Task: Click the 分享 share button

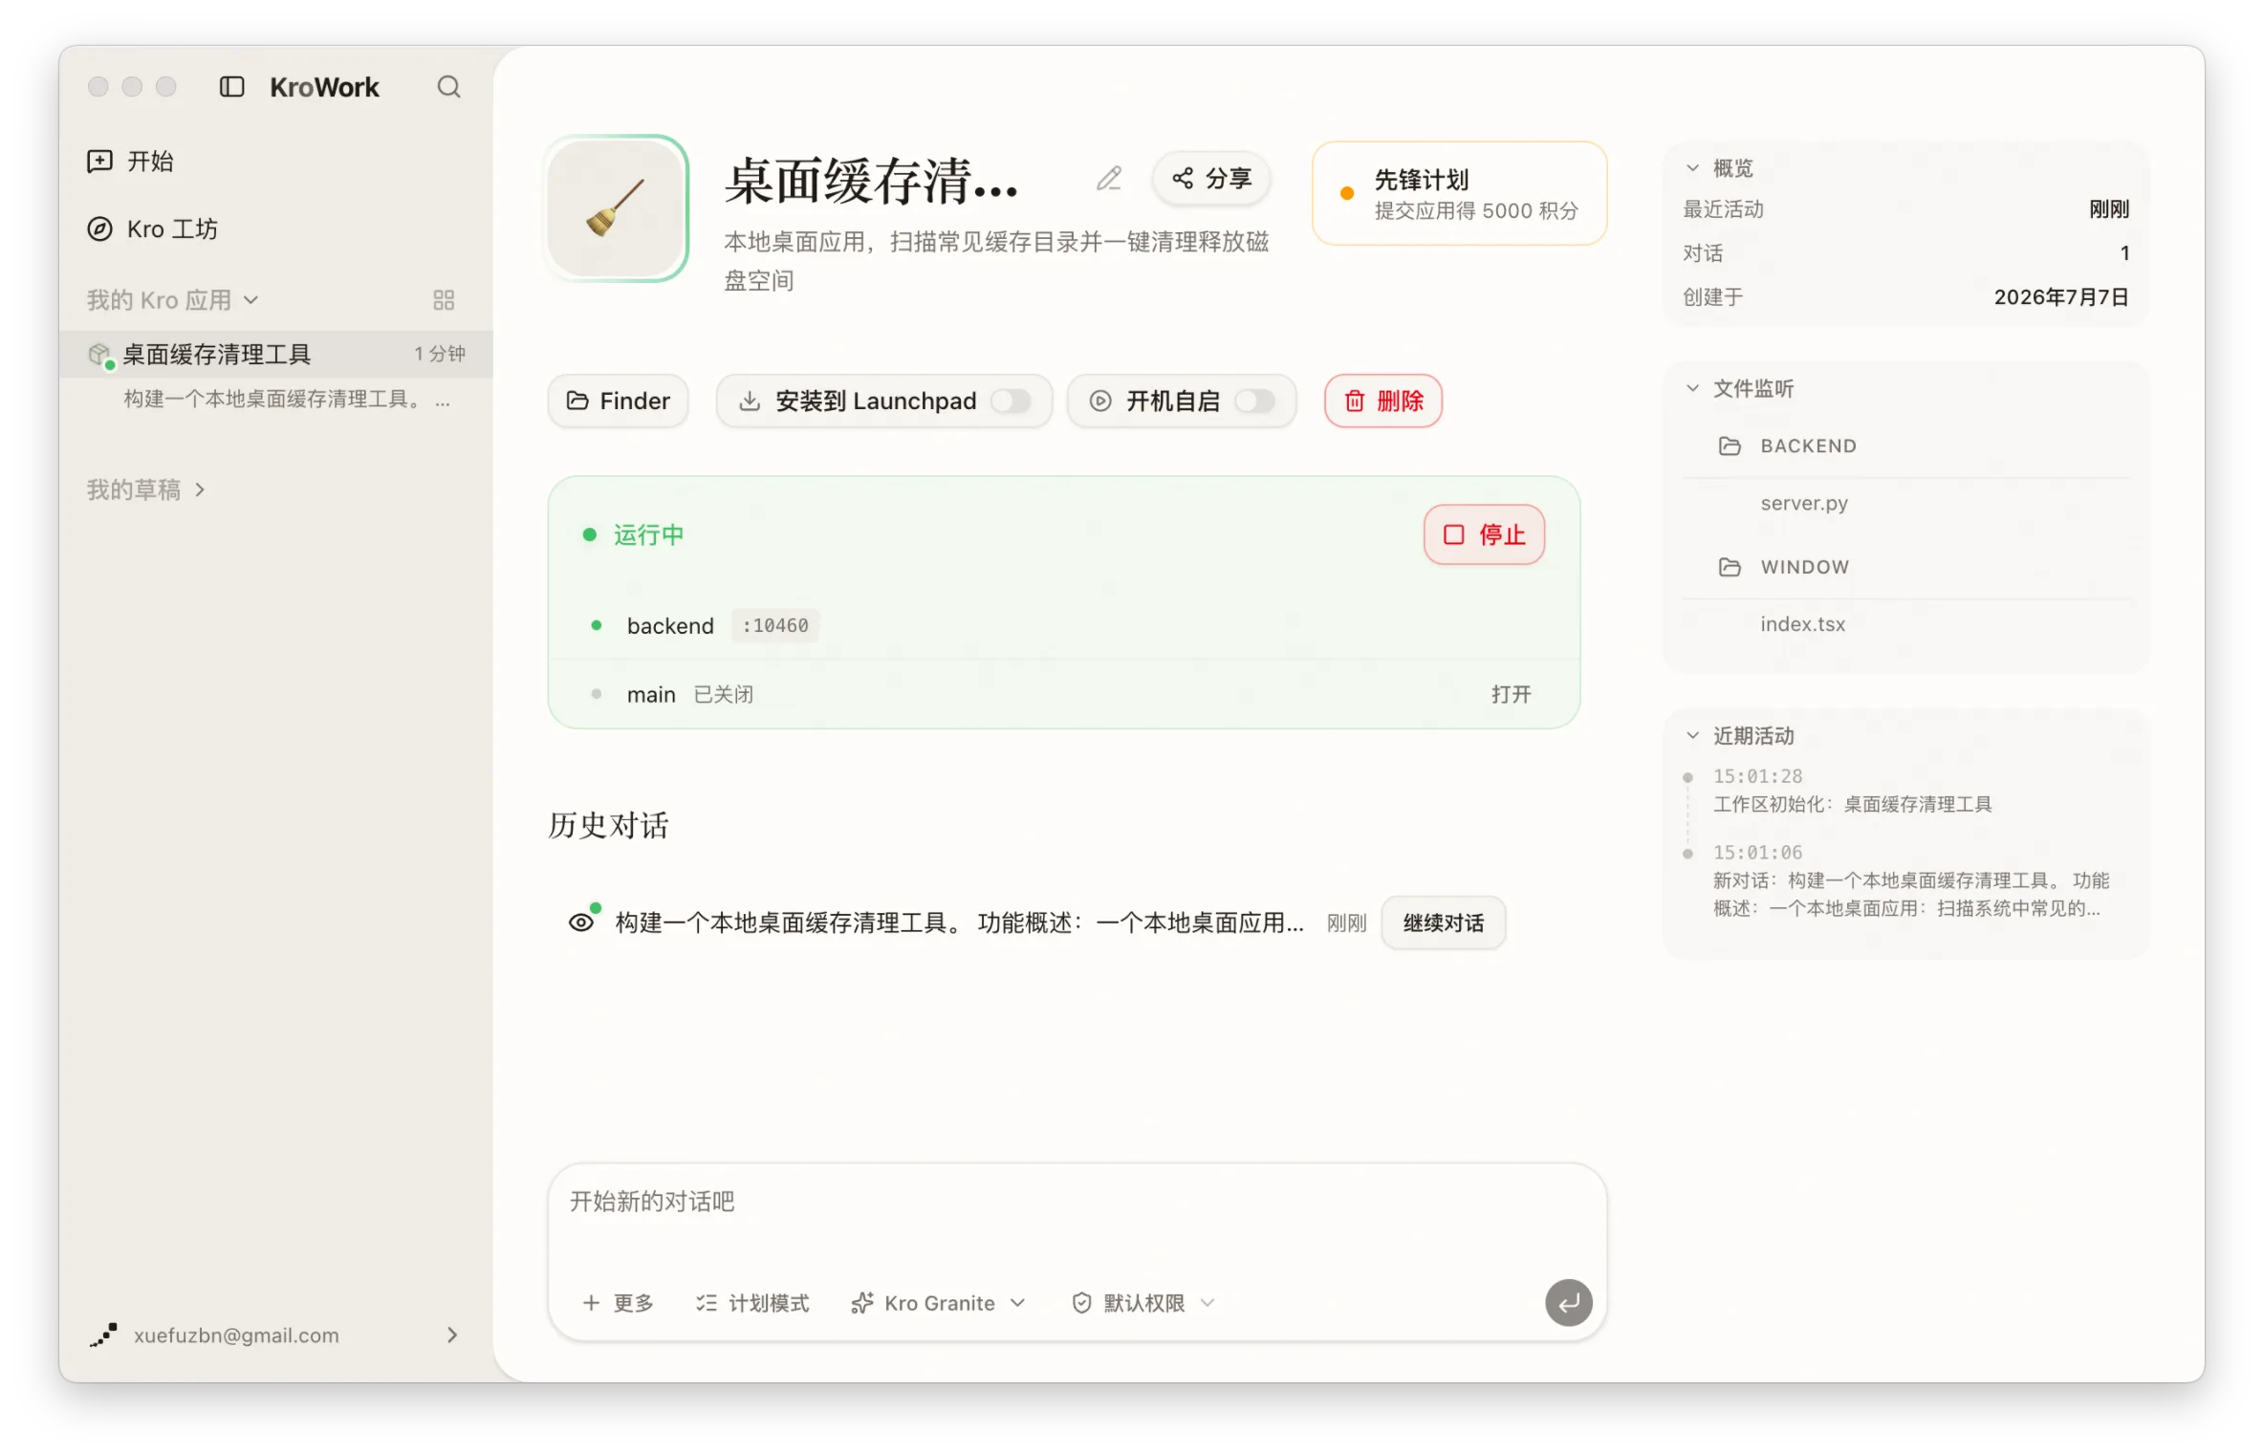Action: point(1211,178)
